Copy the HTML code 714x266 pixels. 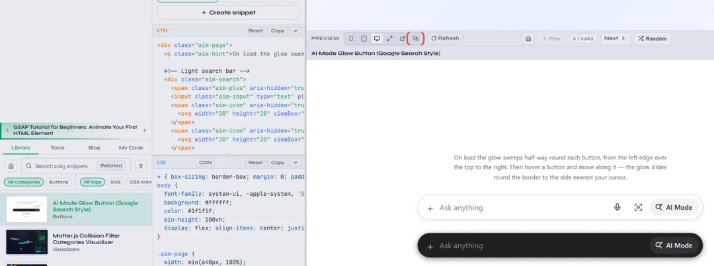point(277,31)
